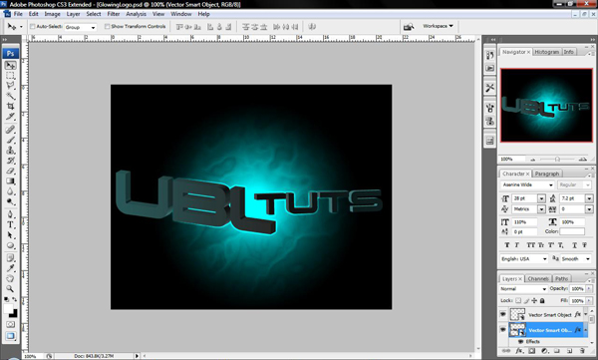Select the Slice tool
Image resolution: width=598 pixels, height=360 pixels.
tap(10, 116)
